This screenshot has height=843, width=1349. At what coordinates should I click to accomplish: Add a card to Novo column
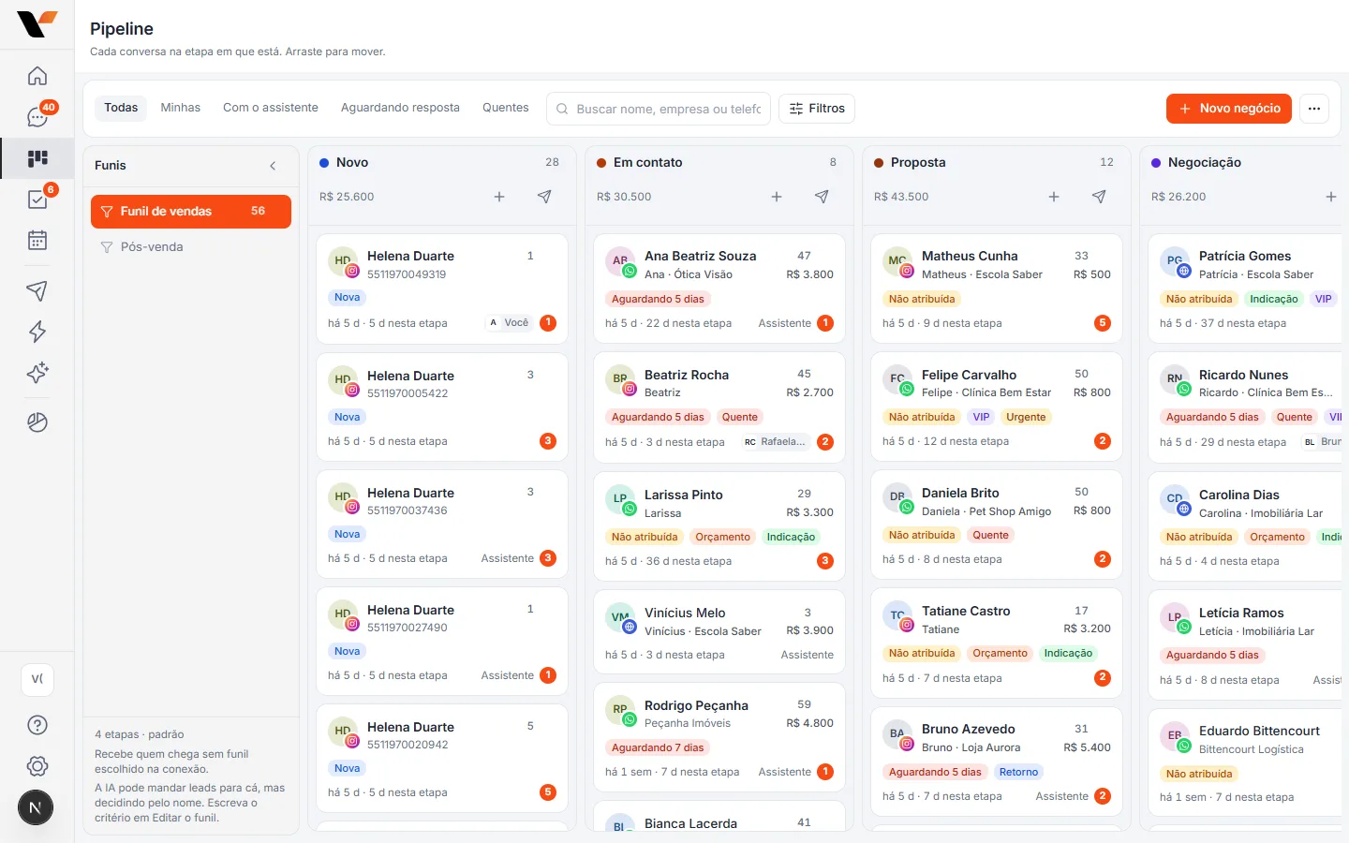499,197
